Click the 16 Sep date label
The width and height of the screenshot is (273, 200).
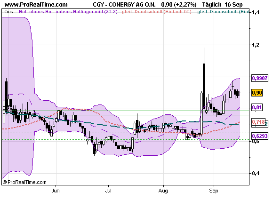tap(233, 5)
